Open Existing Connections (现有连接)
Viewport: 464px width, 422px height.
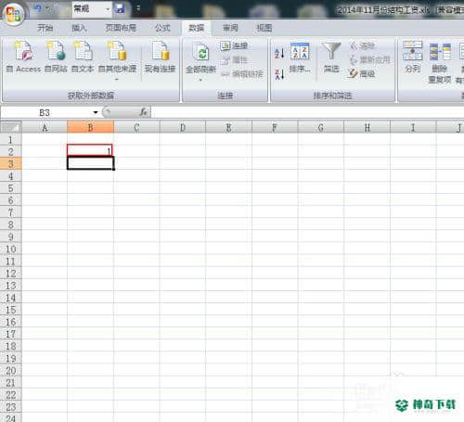[x=160, y=57]
